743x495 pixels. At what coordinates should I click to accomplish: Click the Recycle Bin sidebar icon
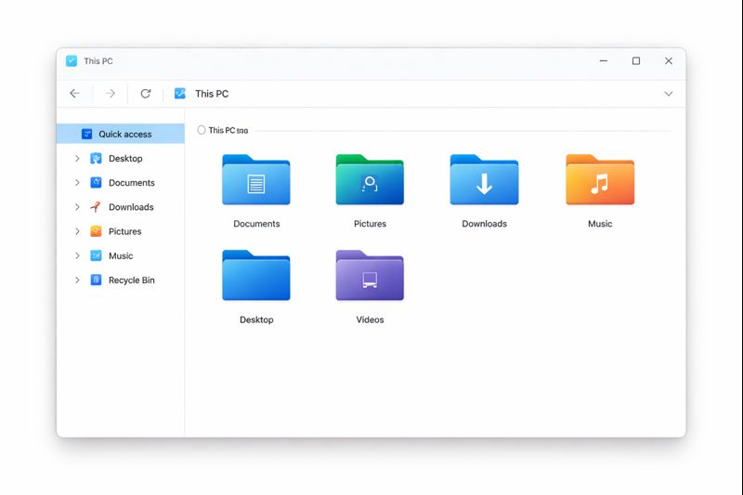coord(96,280)
